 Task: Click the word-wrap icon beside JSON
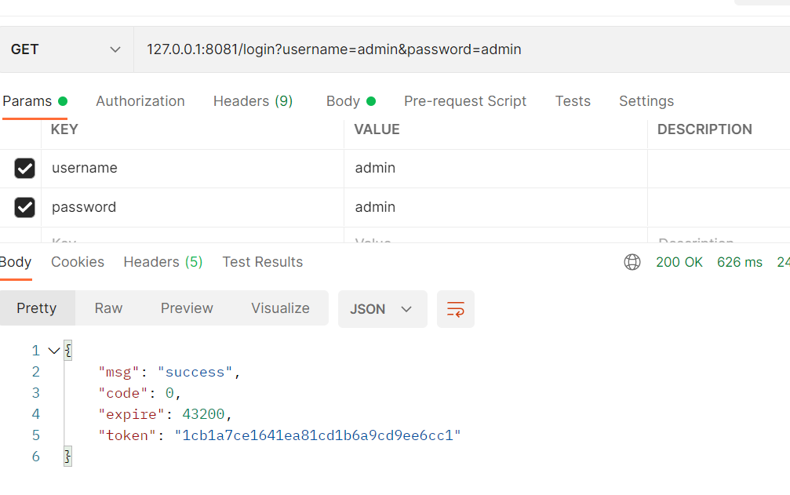pyautogui.click(x=456, y=308)
